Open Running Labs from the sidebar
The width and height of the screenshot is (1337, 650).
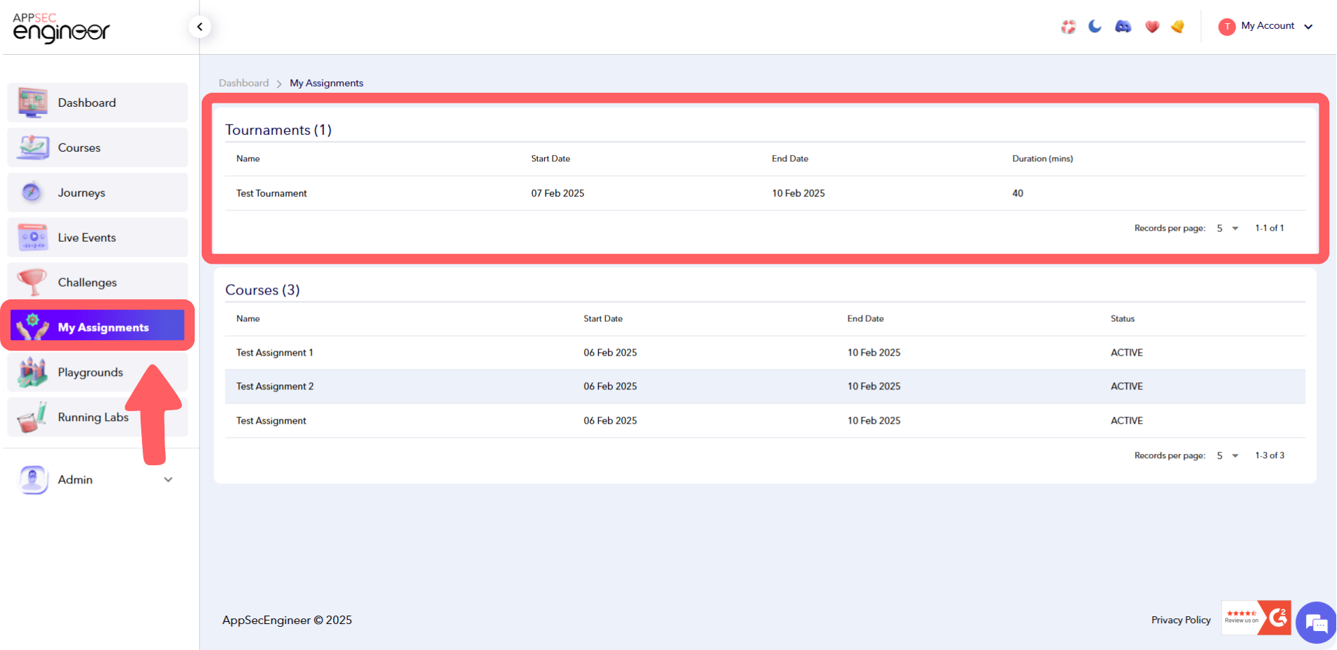click(93, 417)
